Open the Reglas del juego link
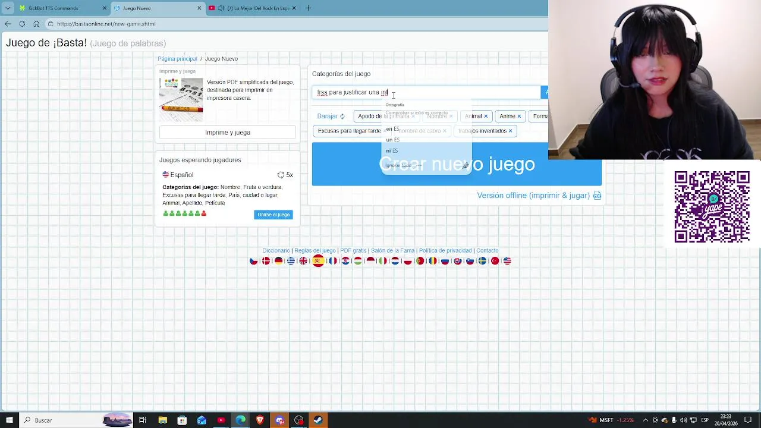 coord(315,251)
